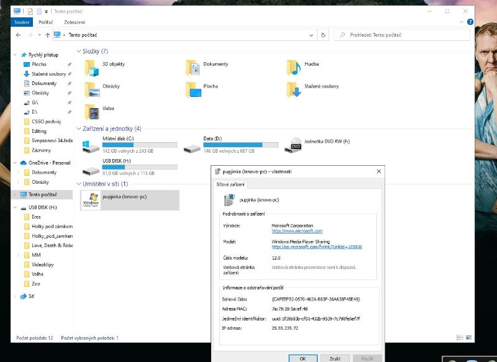Switch to large icons view in status bar
The image size is (497, 362).
(x=469, y=338)
